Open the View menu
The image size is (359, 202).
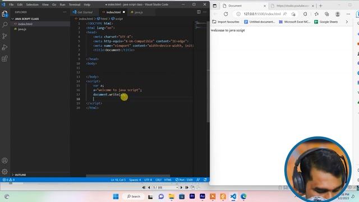point(45,4)
